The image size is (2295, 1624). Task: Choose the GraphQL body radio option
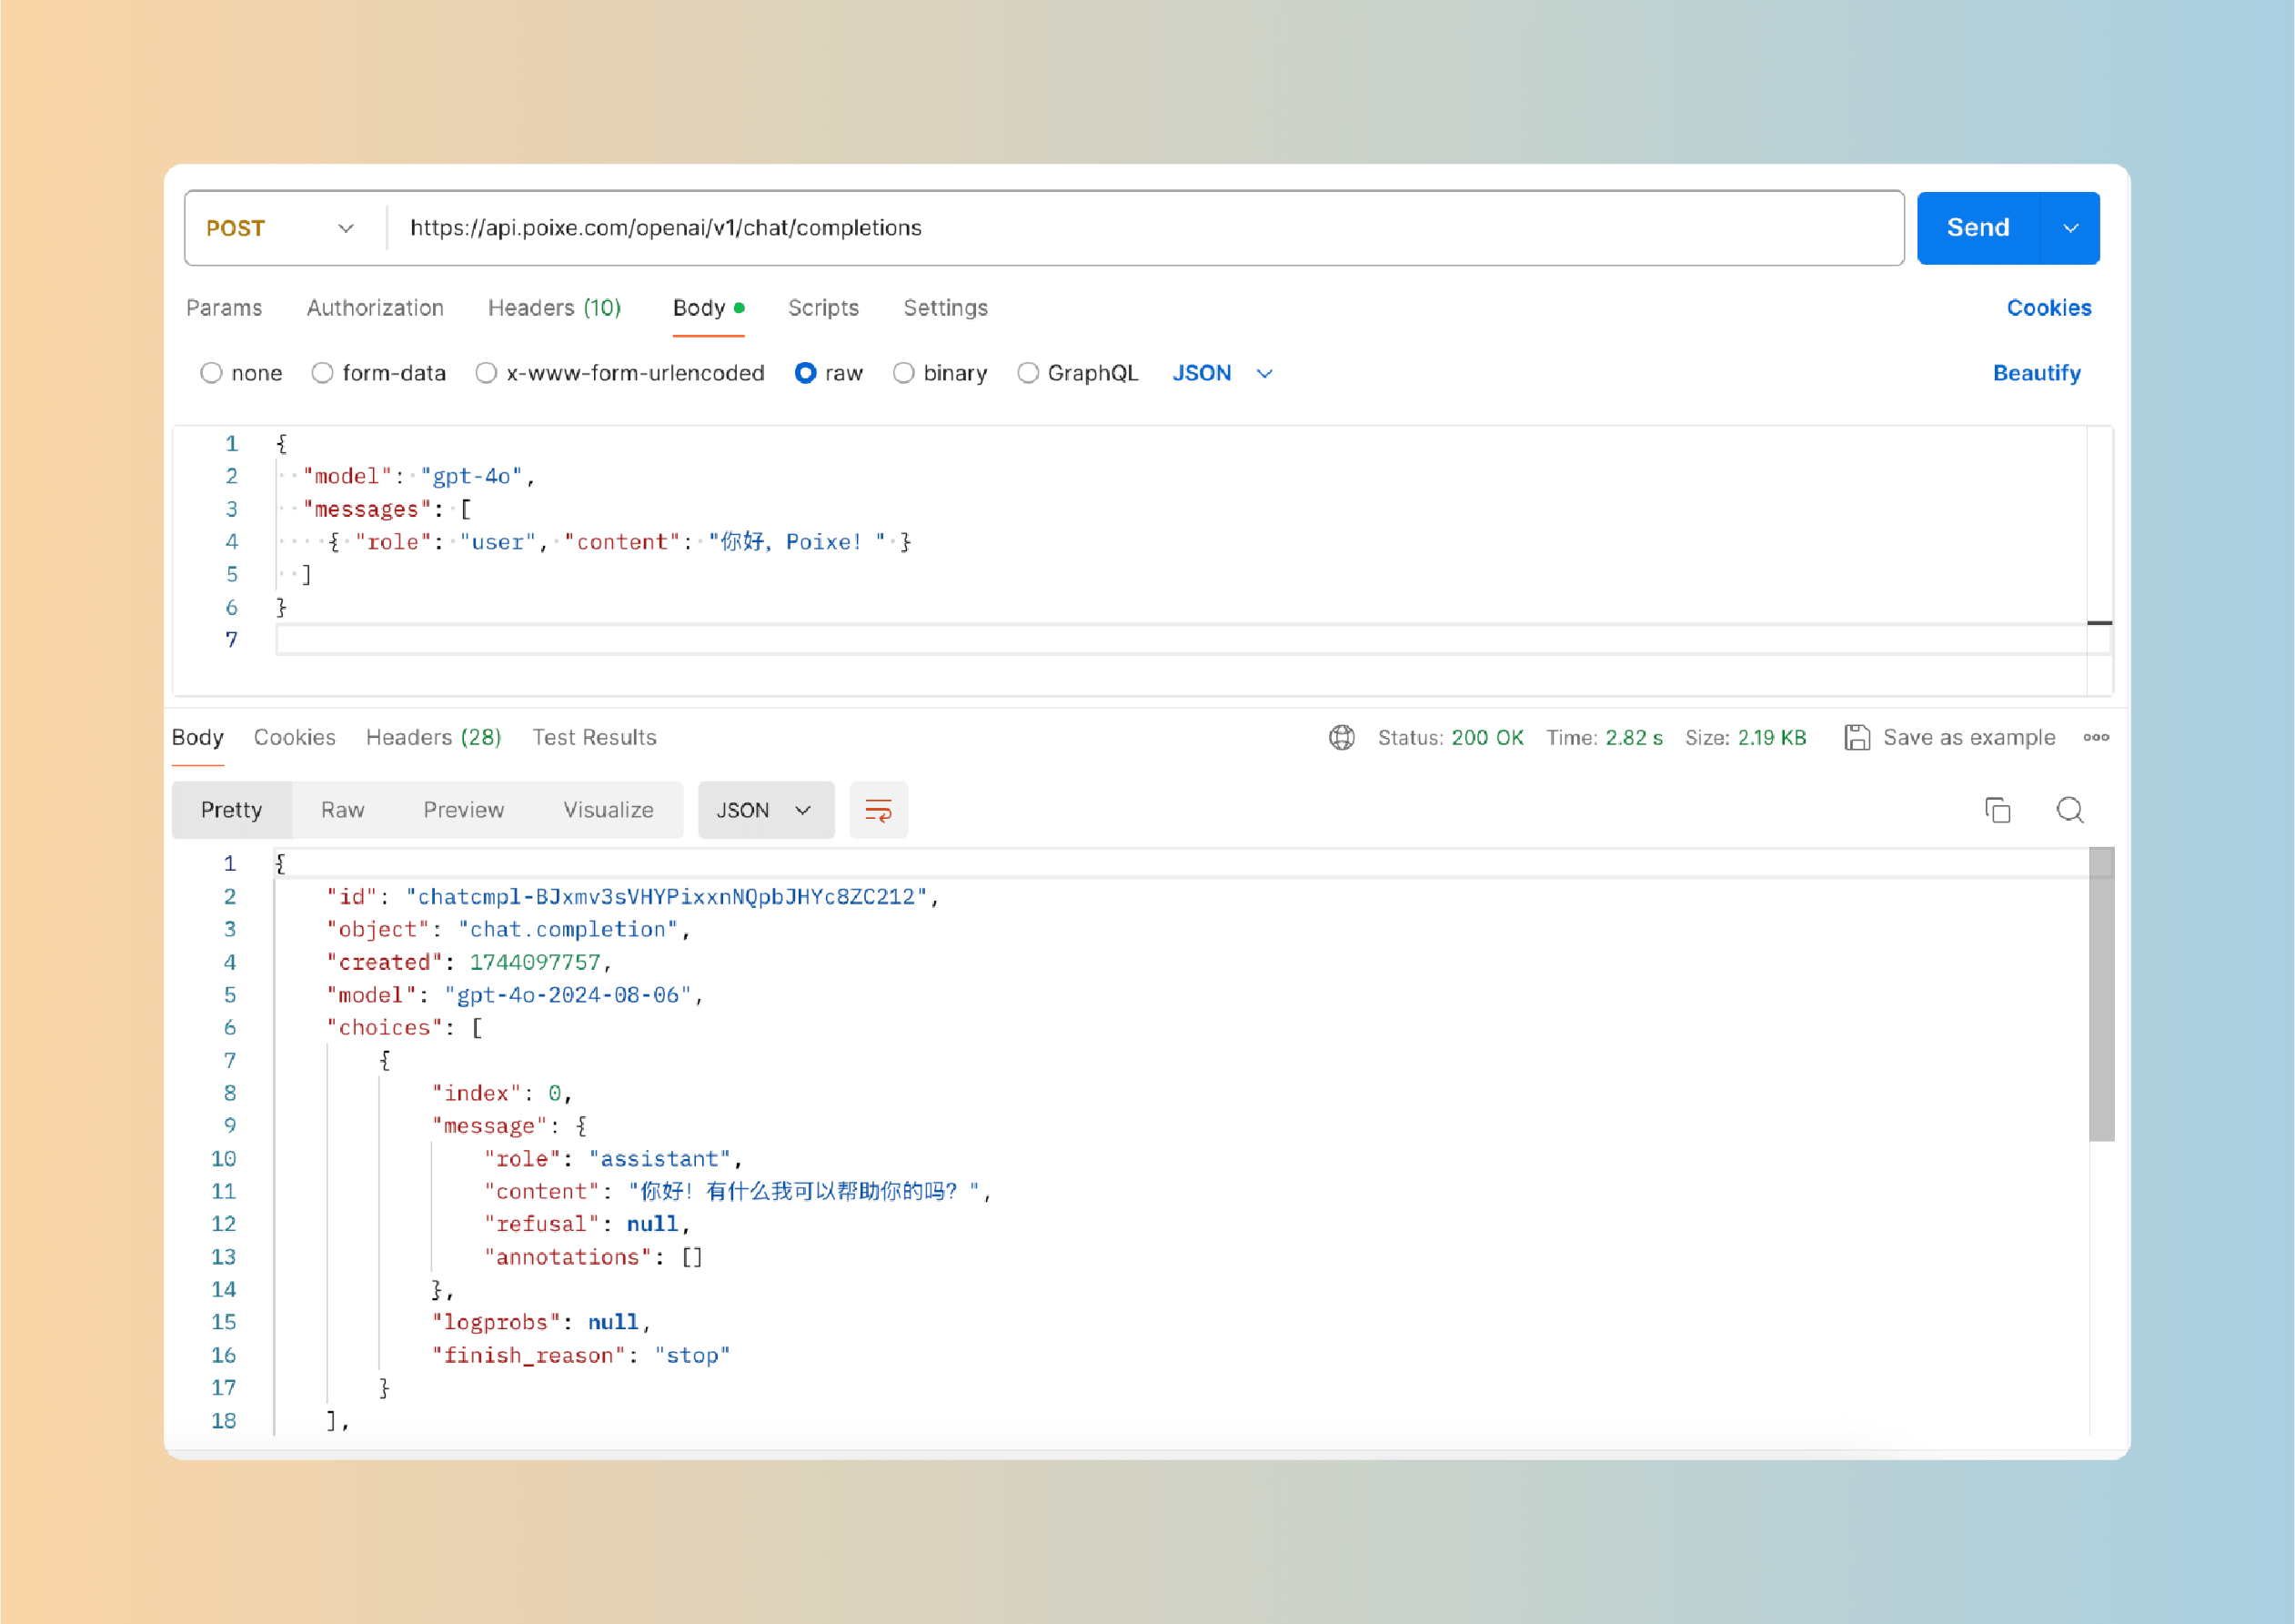[x=1028, y=373]
